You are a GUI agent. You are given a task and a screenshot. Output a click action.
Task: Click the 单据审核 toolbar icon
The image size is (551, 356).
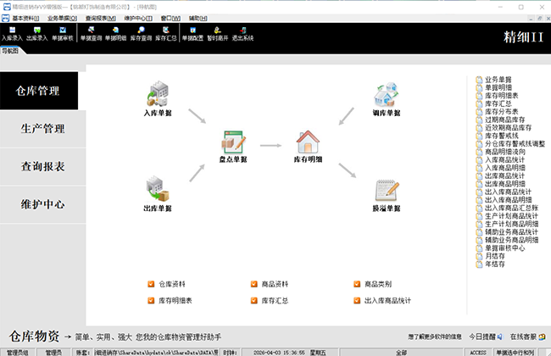[x=63, y=34]
